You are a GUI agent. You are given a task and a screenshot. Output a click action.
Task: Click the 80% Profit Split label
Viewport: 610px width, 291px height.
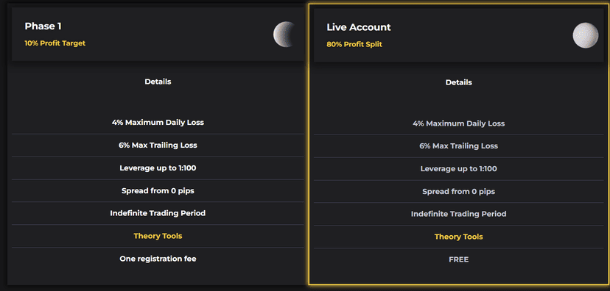pos(354,44)
